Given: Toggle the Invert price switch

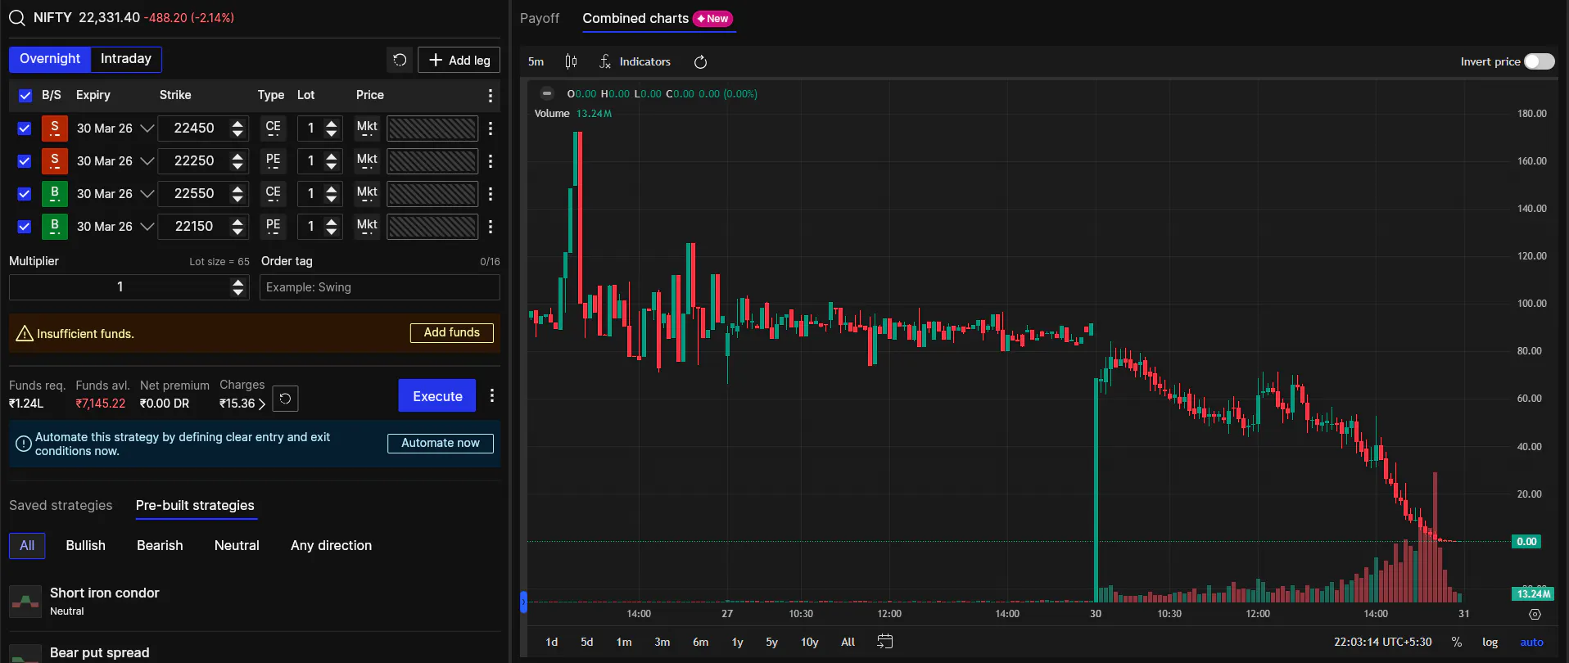Looking at the screenshot, I should pos(1539,61).
